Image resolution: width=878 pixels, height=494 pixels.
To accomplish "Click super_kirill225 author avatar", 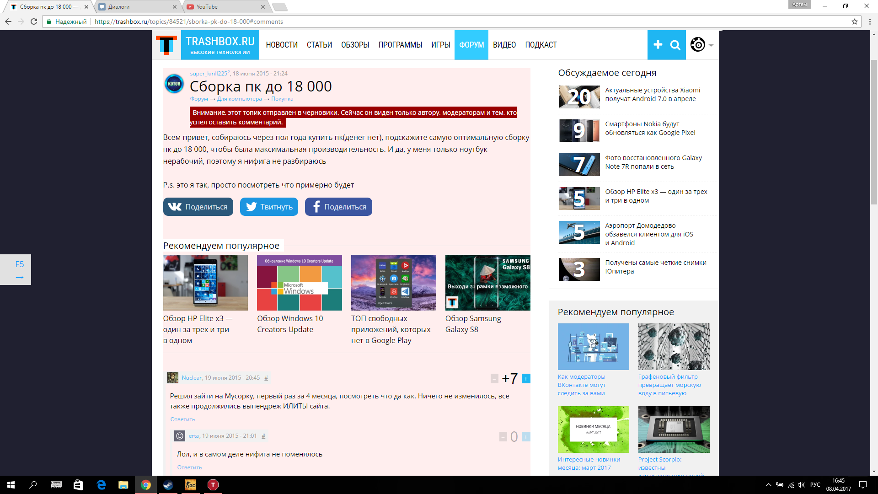I will click(x=174, y=84).
